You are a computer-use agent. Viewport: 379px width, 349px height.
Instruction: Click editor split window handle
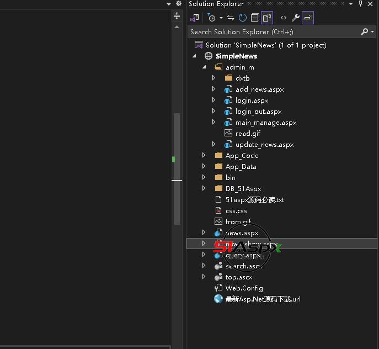point(177,16)
